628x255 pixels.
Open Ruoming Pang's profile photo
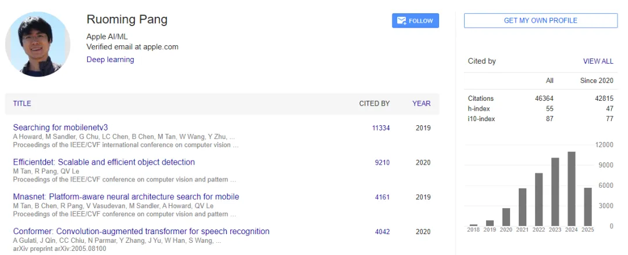coord(37,44)
